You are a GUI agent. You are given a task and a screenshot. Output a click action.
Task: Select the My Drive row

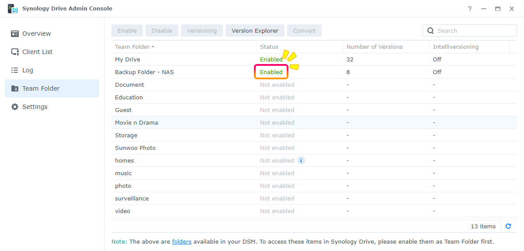pyautogui.click(x=314, y=60)
